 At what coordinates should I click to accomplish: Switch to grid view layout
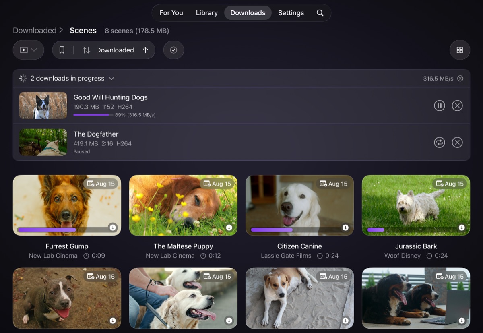point(460,50)
